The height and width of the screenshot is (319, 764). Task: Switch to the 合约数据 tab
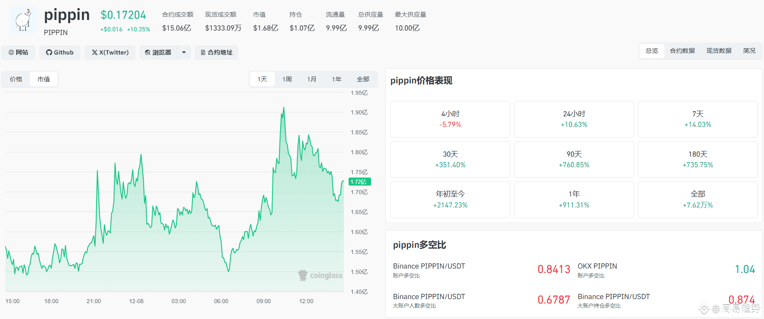683,51
